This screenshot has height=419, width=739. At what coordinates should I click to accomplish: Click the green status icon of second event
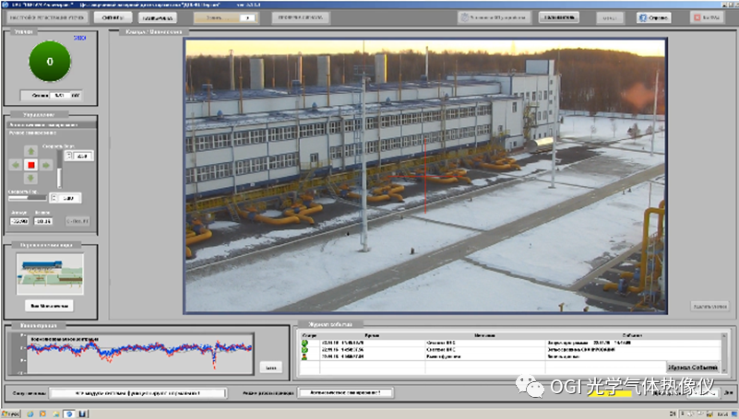[x=304, y=350]
